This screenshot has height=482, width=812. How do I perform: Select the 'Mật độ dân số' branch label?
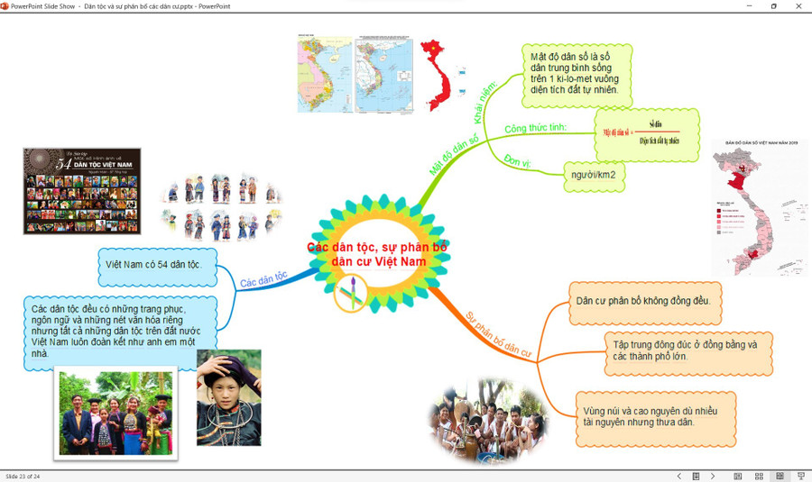pos(454,151)
